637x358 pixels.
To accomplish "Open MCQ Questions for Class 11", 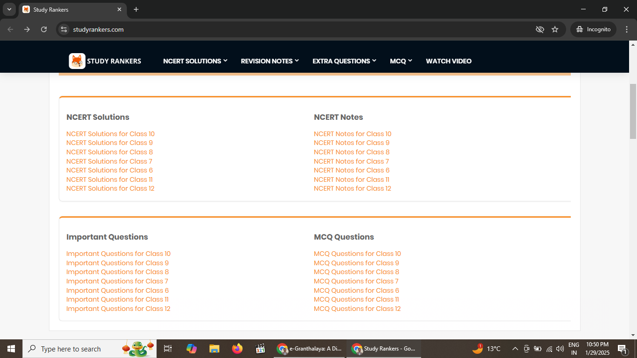I will pos(356,299).
